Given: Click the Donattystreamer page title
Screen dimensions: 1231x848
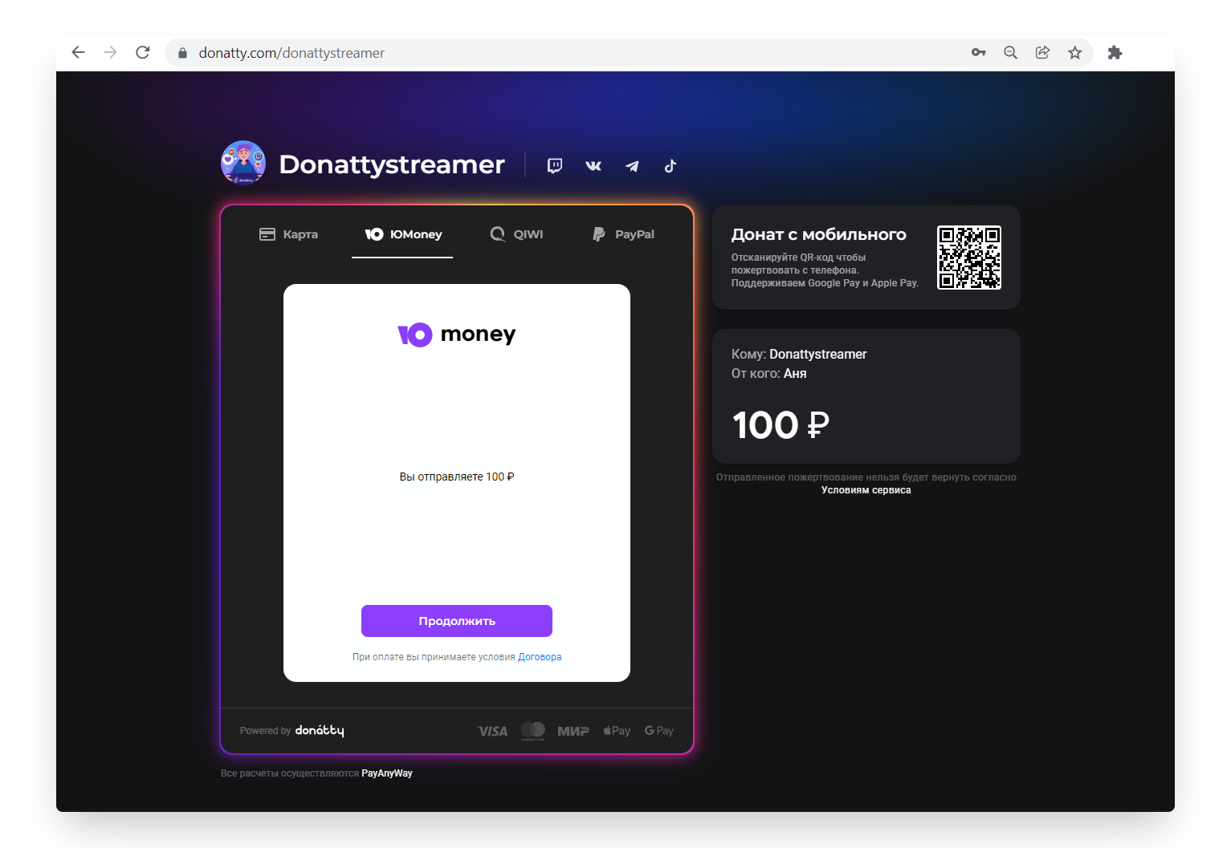Looking at the screenshot, I should click(x=392, y=164).
